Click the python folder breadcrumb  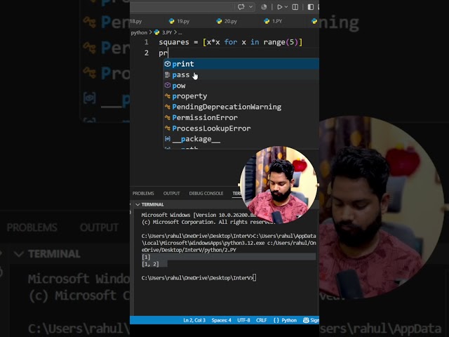139,33
